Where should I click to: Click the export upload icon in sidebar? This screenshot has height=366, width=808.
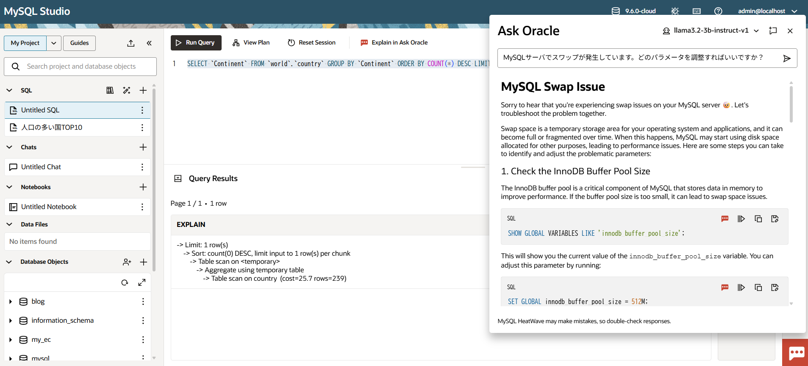coord(131,43)
